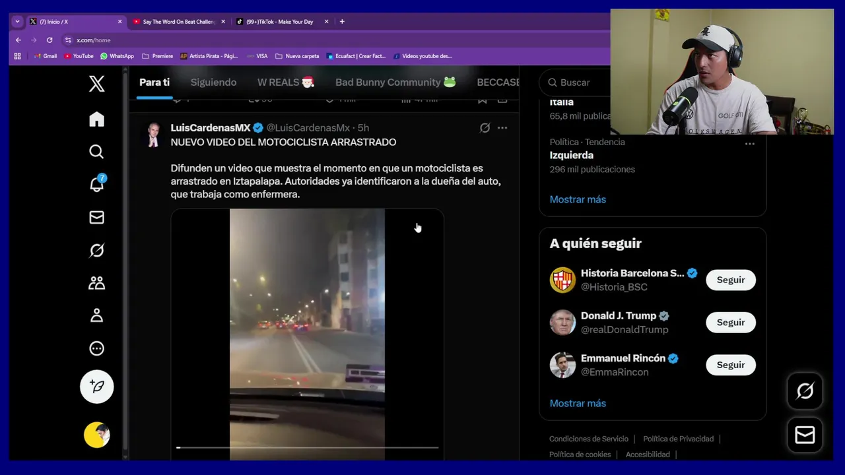Close the TikTok tab
The height and width of the screenshot is (475, 845).
click(x=326, y=22)
